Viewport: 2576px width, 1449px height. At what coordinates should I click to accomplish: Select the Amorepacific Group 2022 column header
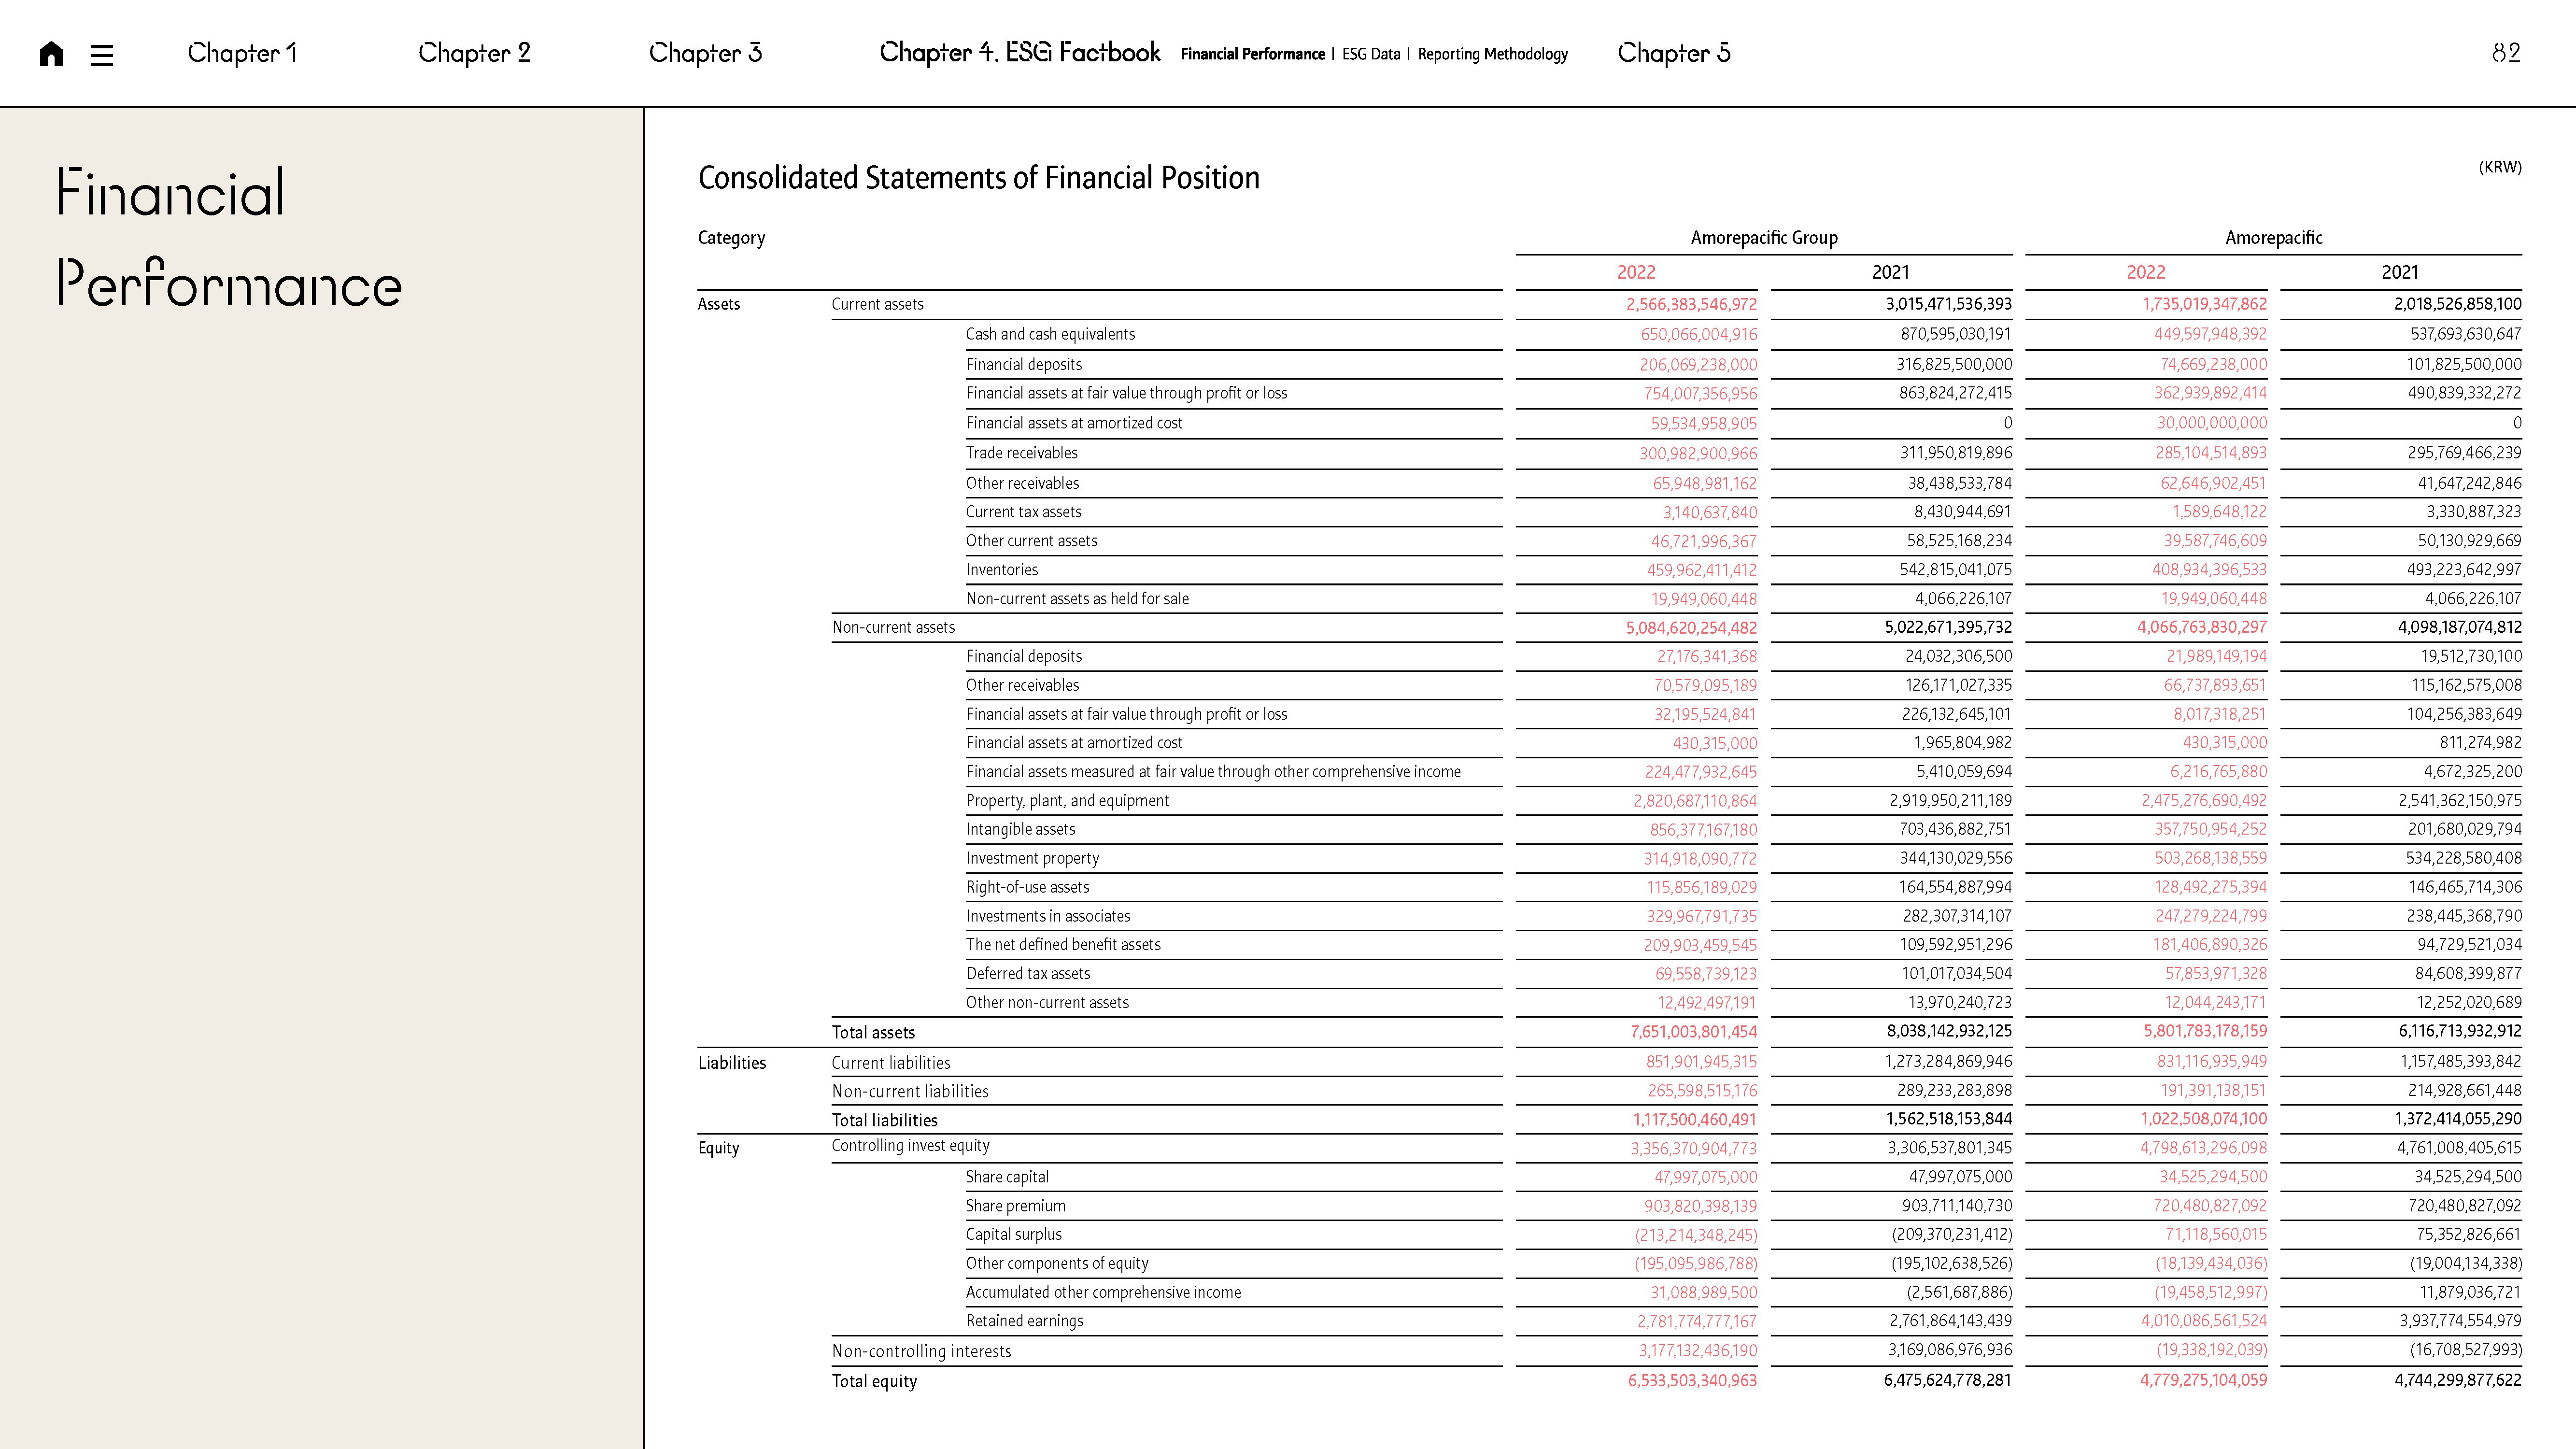[1636, 272]
